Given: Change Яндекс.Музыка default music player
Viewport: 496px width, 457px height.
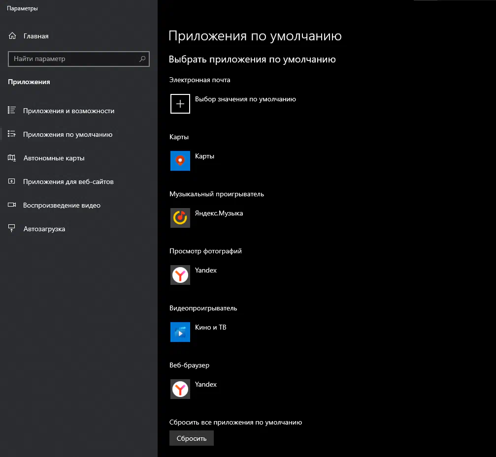Looking at the screenshot, I should tap(219, 213).
